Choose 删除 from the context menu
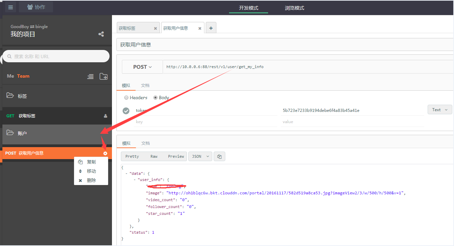The image size is (454, 246). [91, 180]
